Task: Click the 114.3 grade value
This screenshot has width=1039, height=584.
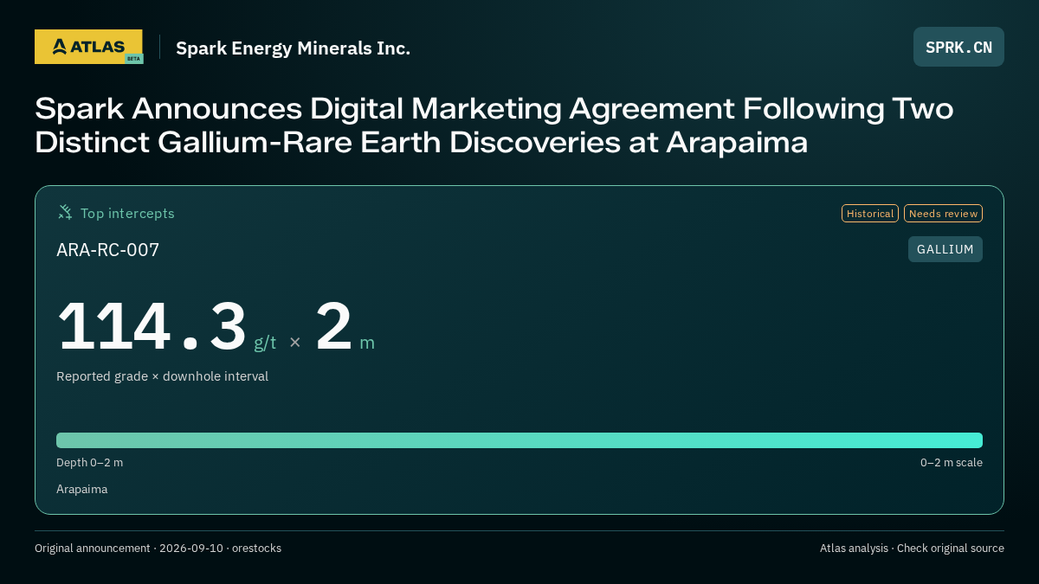Action: pyautogui.click(x=152, y=327)
